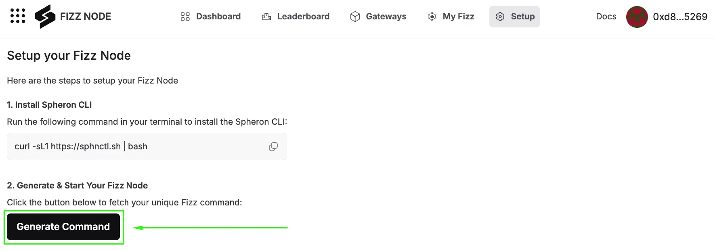Select the Setup tab label
The height and width of the screenshot is (251, 715).
523,17
